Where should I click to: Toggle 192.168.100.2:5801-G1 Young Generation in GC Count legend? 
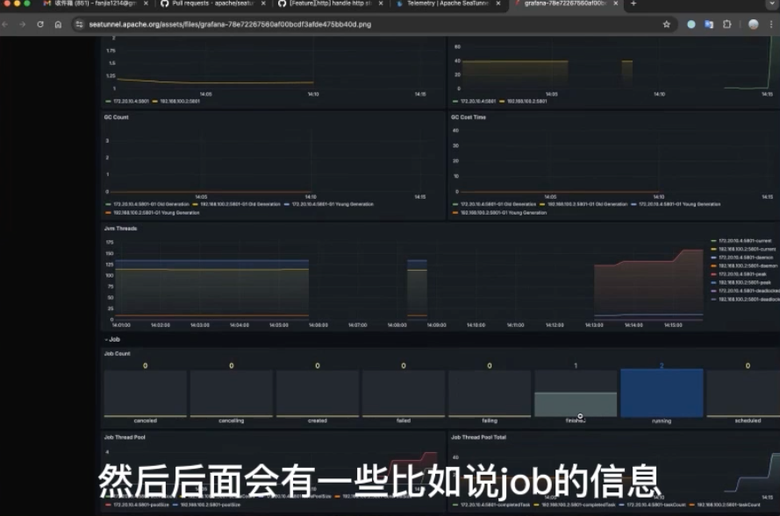click(156, 213)
